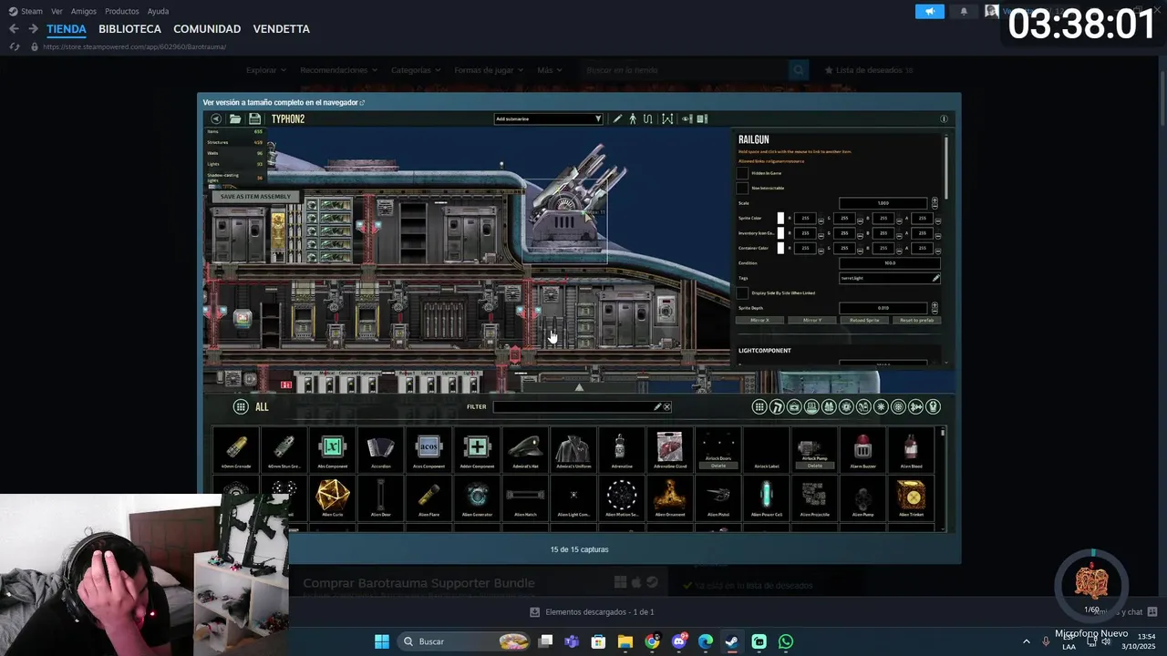Image resolution: width=1167 pixels, height=656 pixels.
Task: Toggle the Hidden In Game checkbox
Action: click(743, 173)
